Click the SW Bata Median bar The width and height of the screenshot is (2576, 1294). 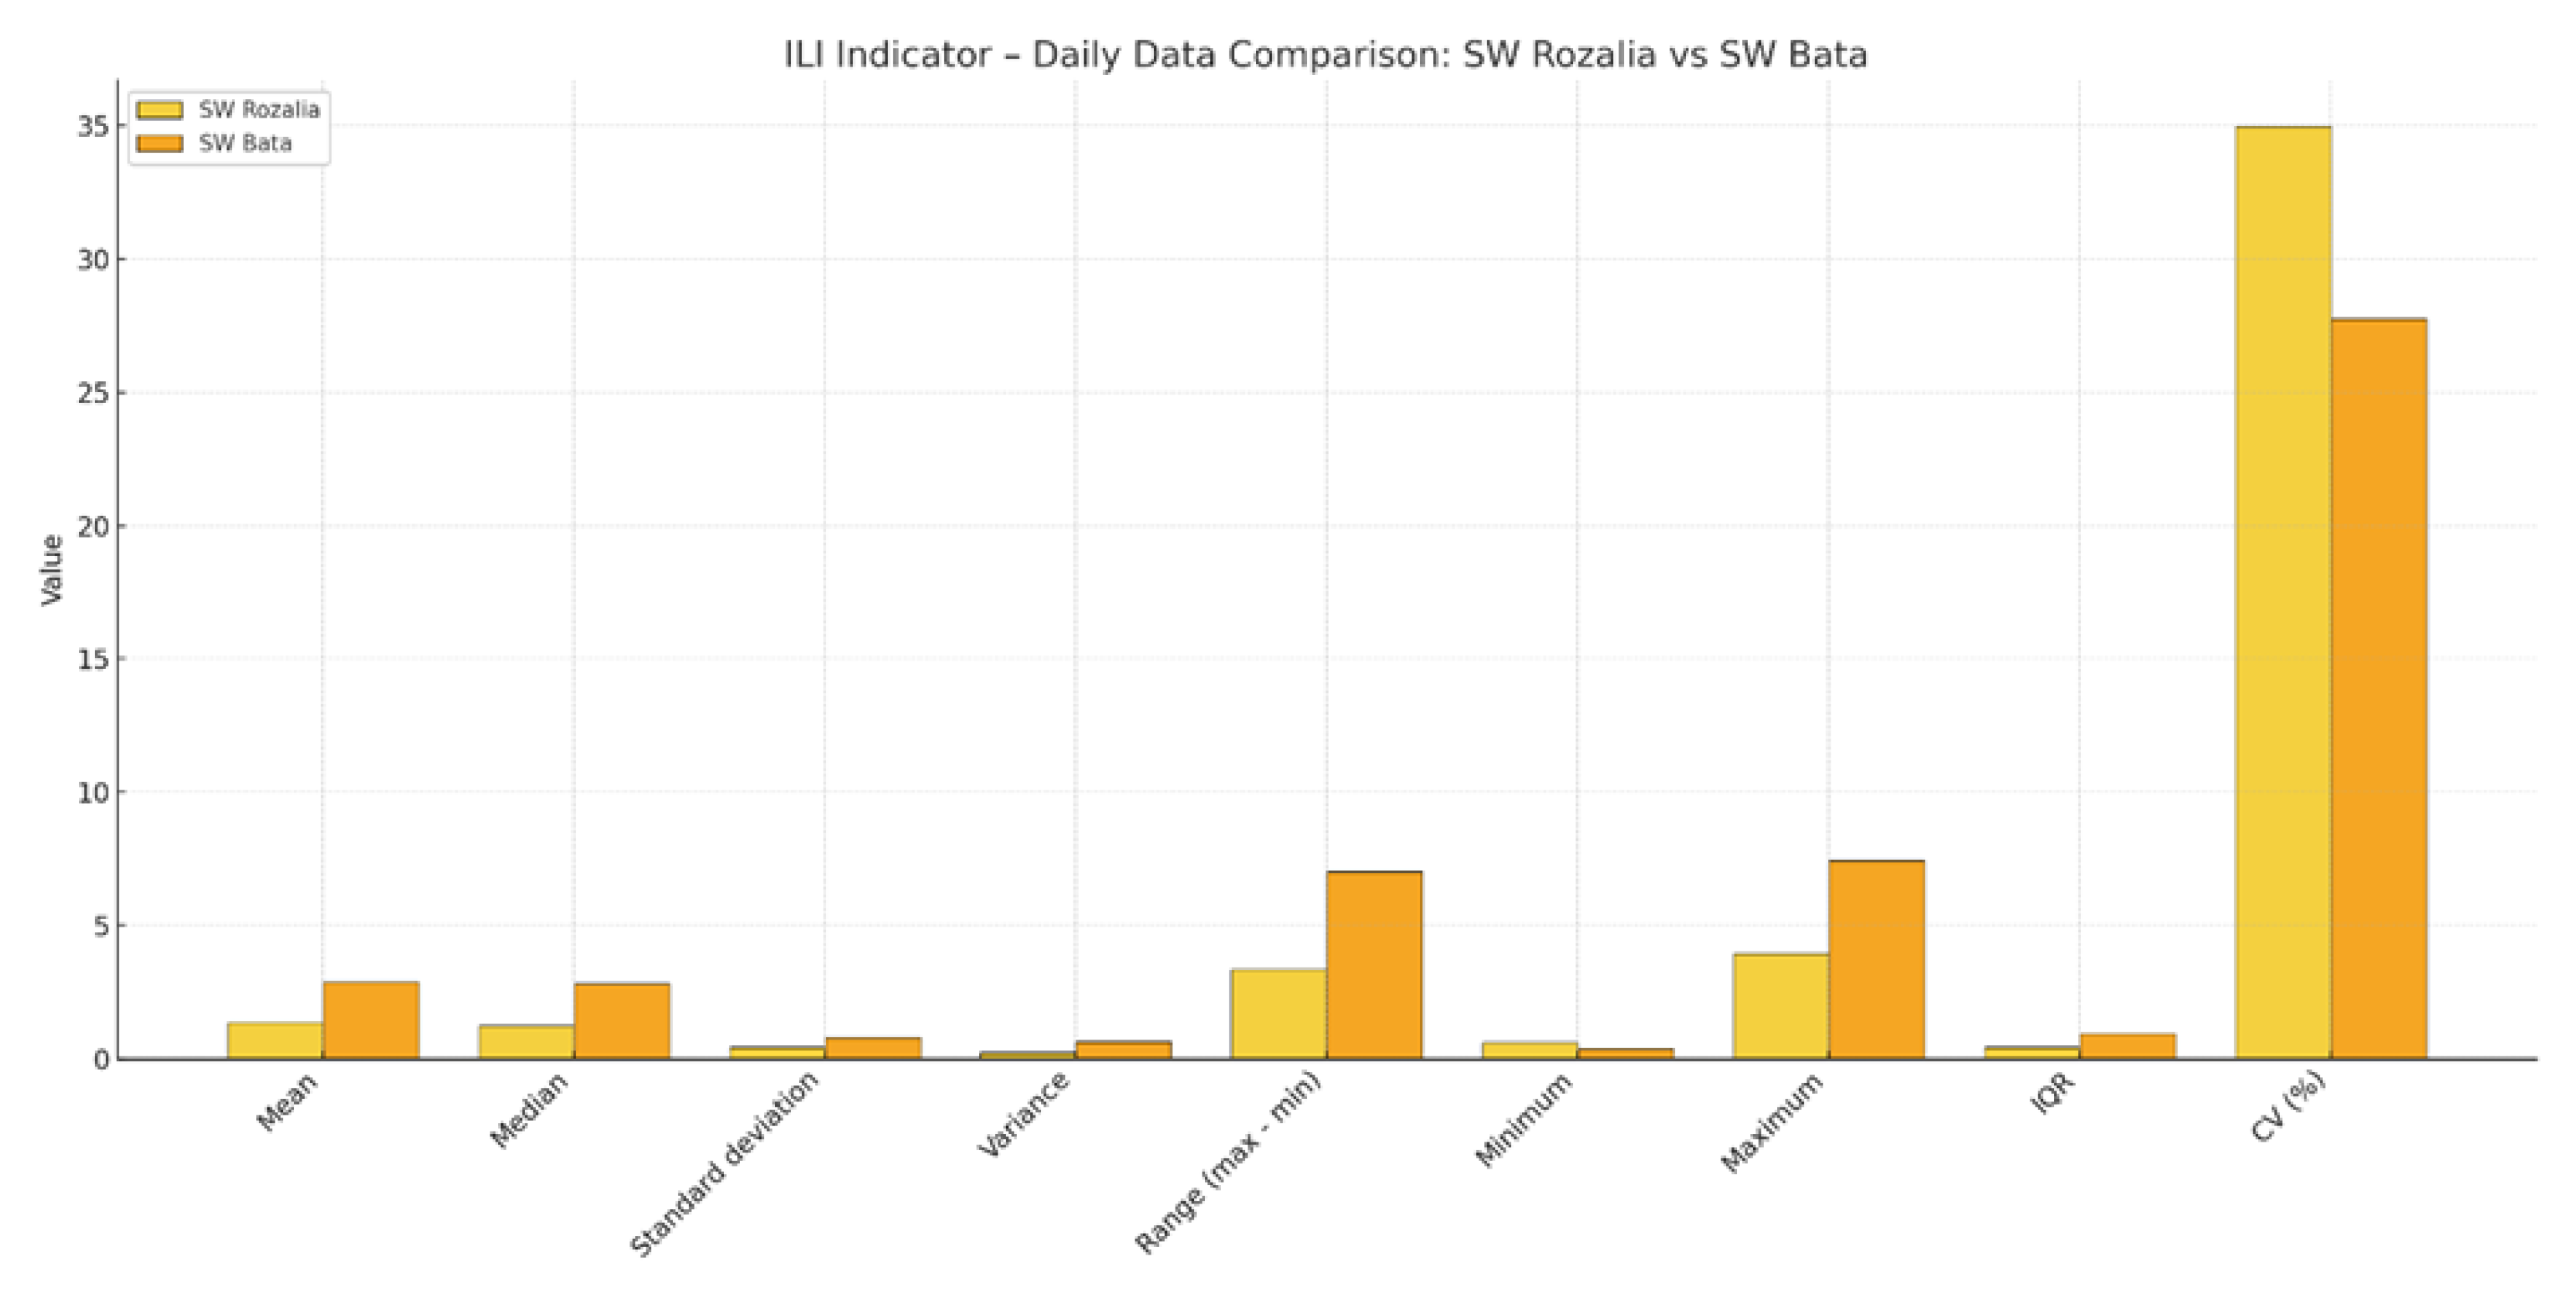coord(621,1020)
